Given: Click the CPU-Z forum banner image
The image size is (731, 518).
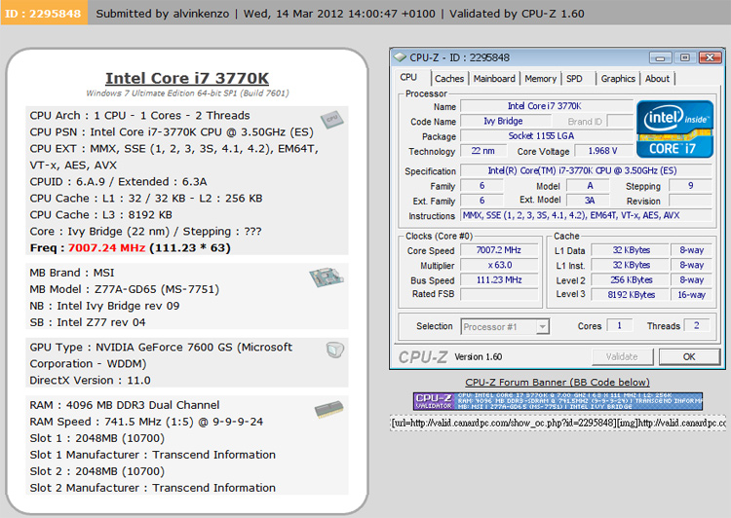Looking at the screenshot, I should tap(558, 401).
